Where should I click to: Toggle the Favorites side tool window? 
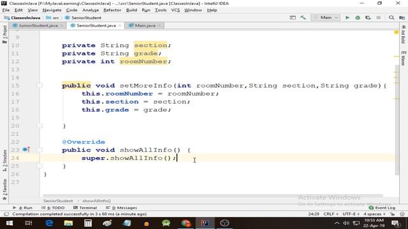(x=4, y=190)
